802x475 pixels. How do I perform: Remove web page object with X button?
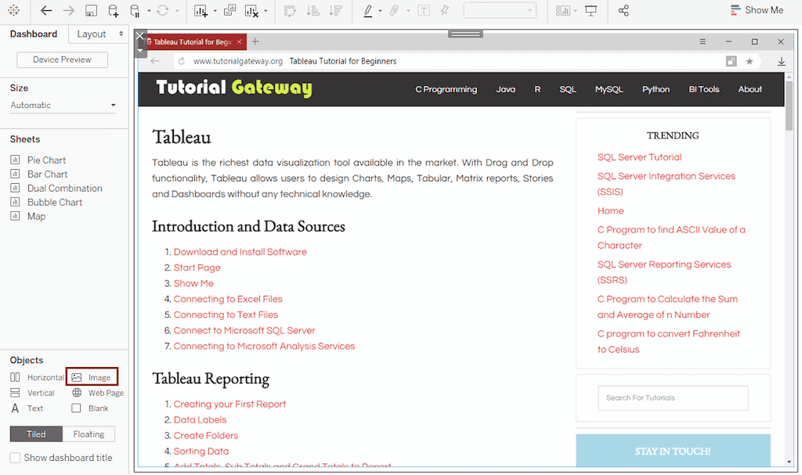(140, 36)
